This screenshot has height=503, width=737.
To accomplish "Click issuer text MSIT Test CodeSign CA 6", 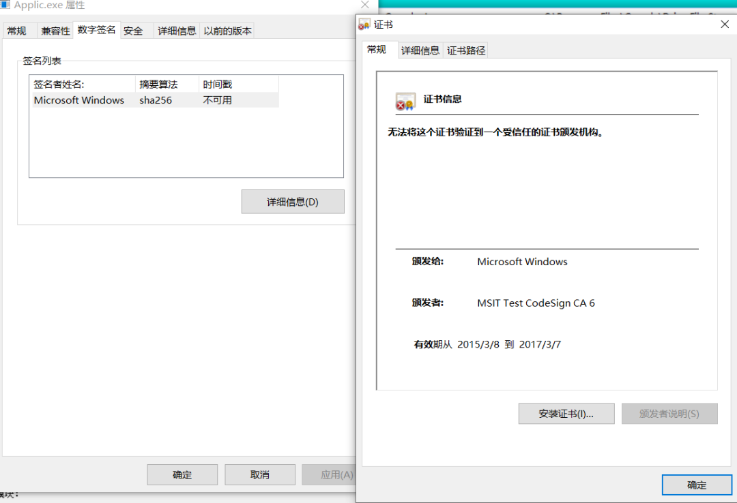I will (536, 303).
